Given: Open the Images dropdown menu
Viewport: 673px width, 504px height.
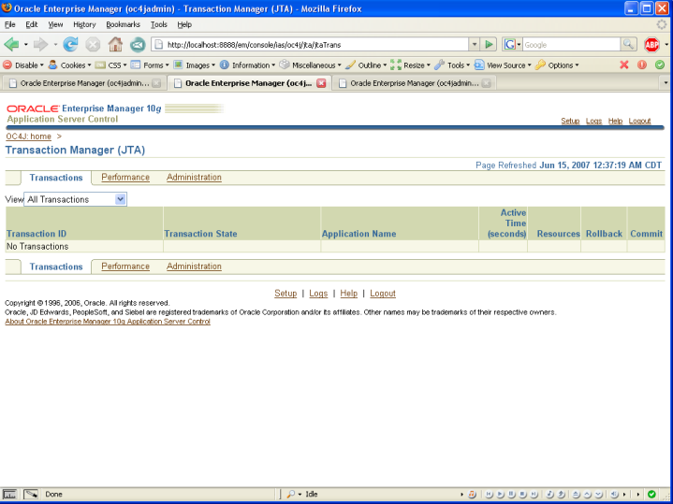Looking at the screenshot, I should 194,65.
